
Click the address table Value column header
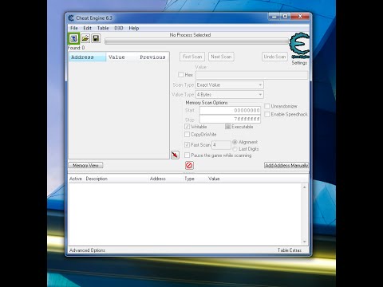click(x=214, y=179)
